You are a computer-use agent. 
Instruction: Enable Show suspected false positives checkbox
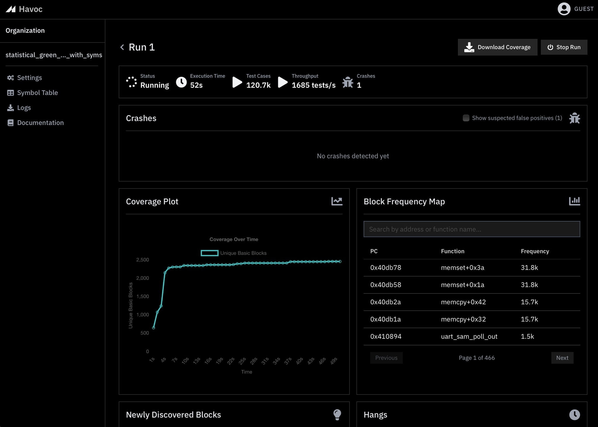coord(466,118)
